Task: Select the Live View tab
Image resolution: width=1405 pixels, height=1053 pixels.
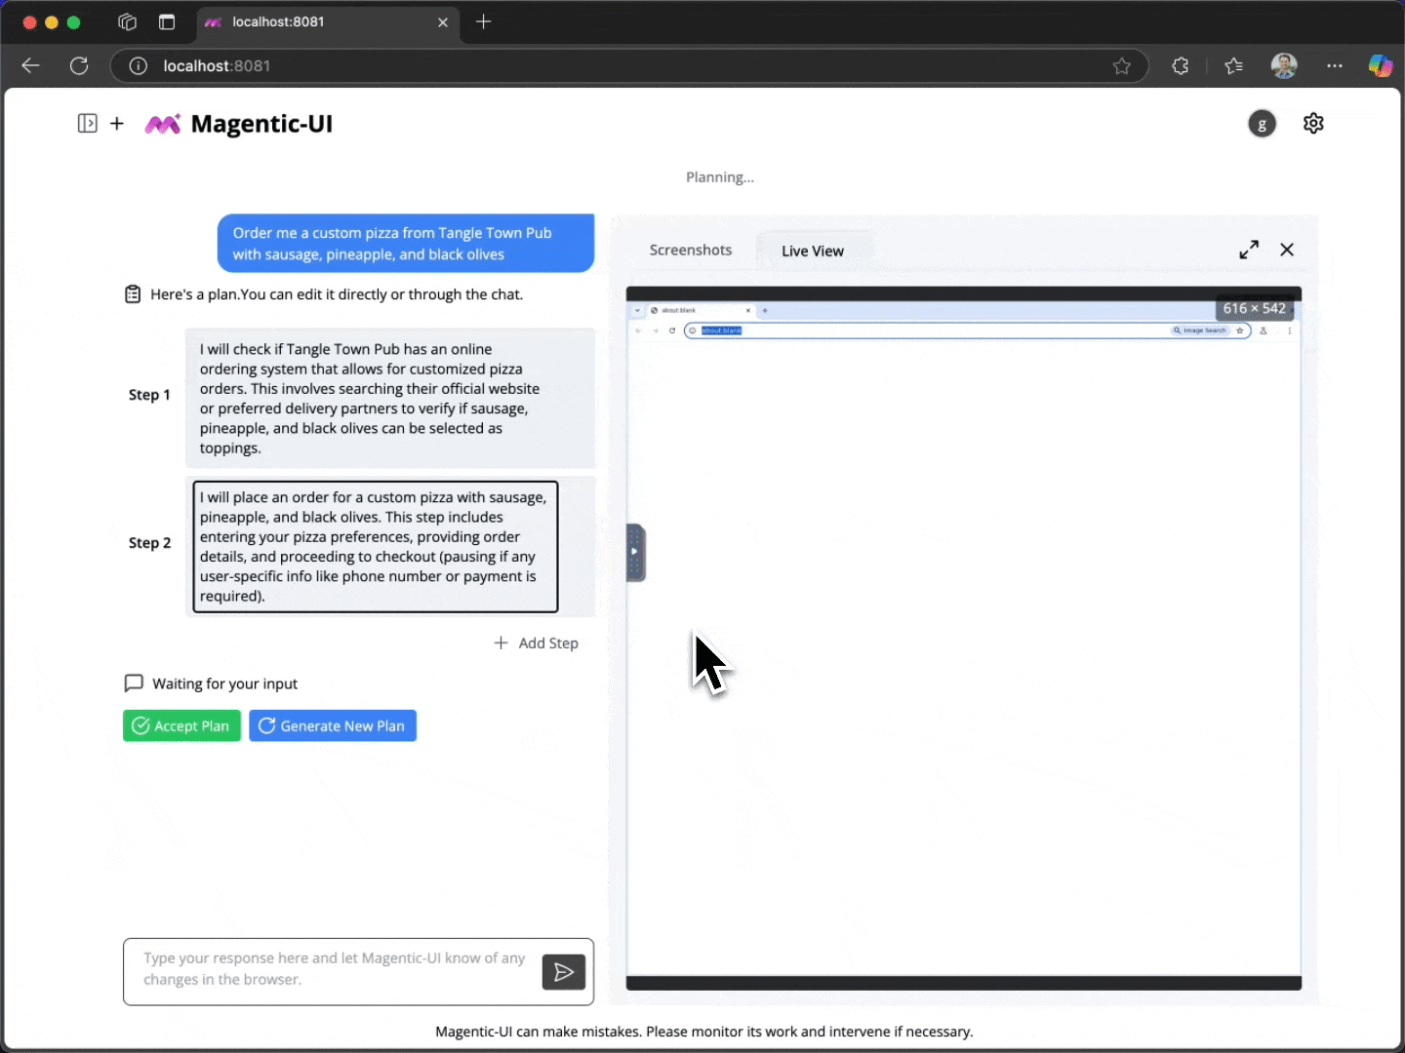Action: point(812,251)
